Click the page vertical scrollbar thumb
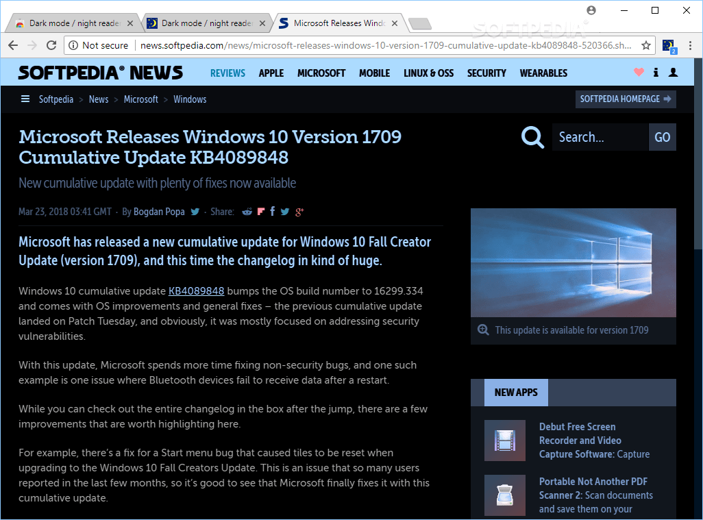 [x=698, y=153]
